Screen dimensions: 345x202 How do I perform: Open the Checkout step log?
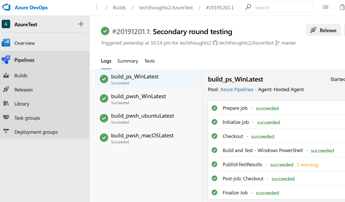coord(277,136)
